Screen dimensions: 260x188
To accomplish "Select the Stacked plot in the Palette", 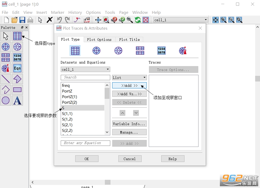I will coord(6,58).
